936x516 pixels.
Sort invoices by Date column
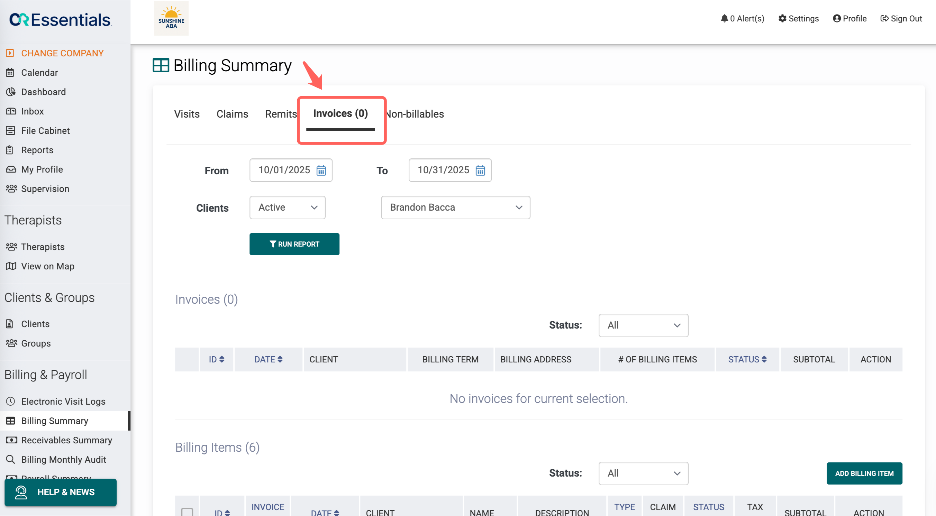point(268,359)
